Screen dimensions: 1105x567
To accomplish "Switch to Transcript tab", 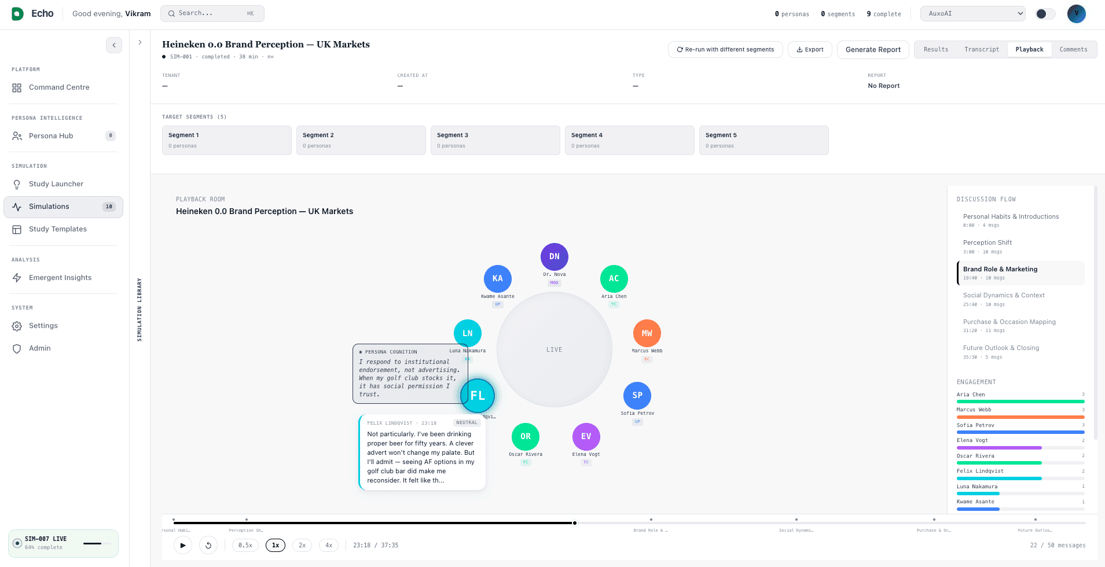I will 981,50.
